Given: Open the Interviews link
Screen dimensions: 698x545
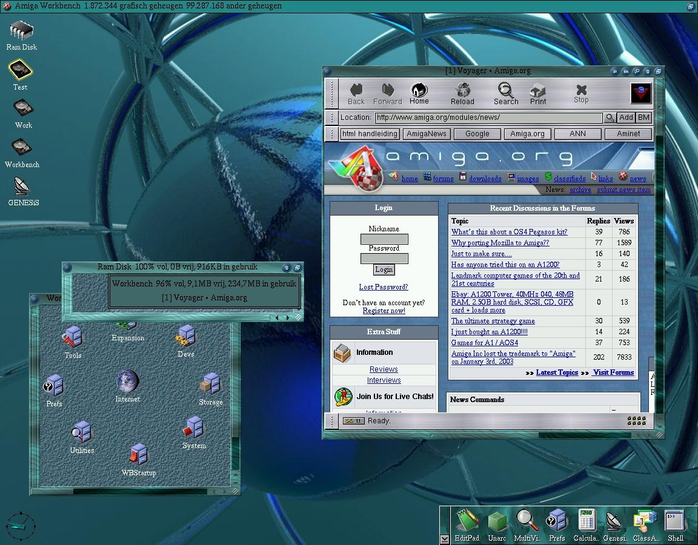Looking at the screenshot, I should click(384, 380).
